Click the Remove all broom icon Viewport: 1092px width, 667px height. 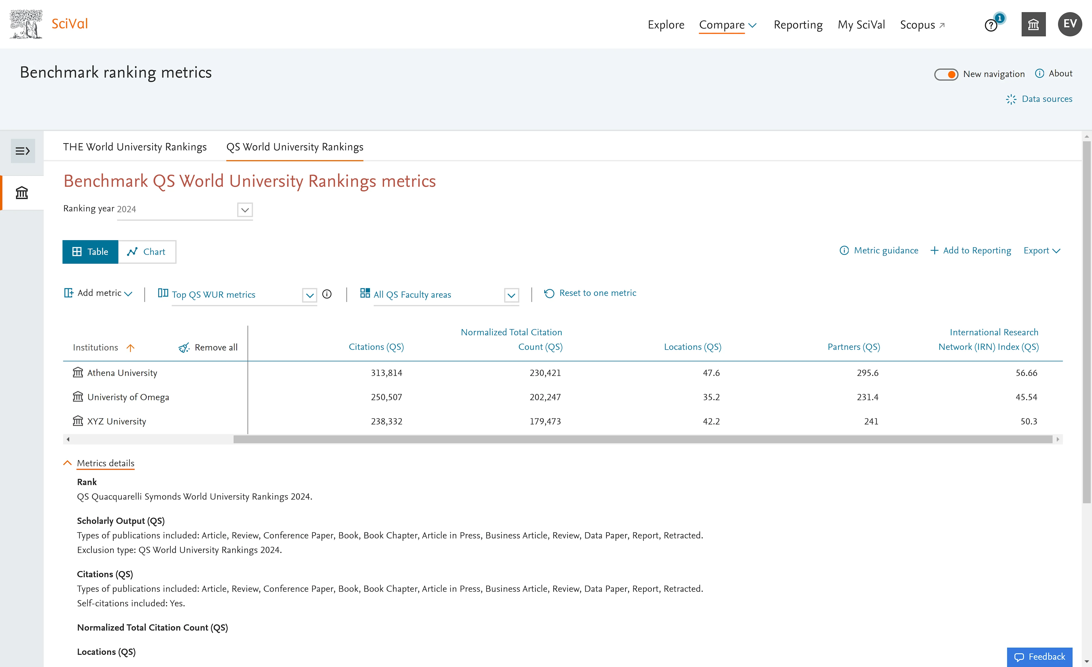tap(184, 348)
